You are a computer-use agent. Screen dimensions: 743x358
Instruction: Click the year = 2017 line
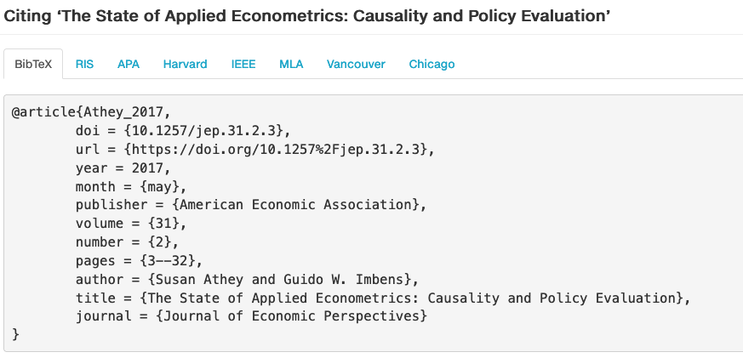click(x=123, y=168)
